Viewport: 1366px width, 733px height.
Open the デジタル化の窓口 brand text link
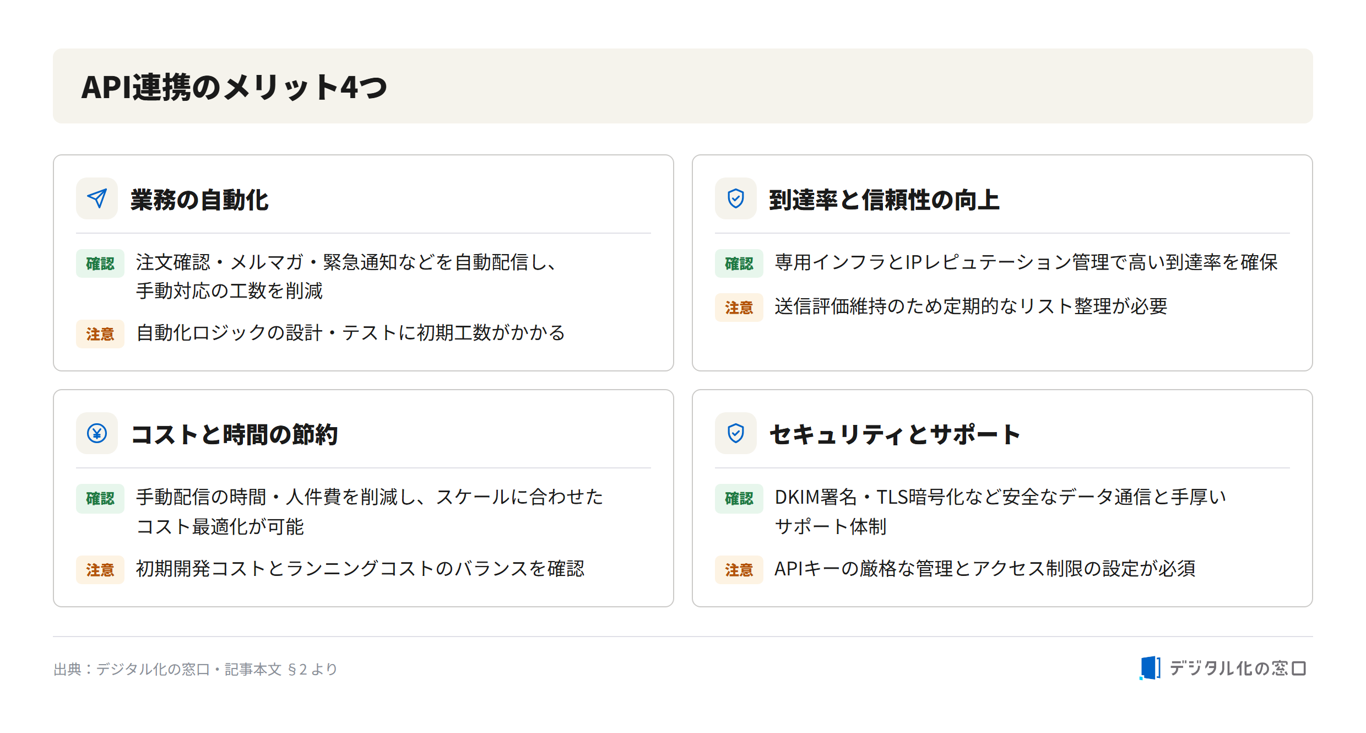[x=1237, y=669]
